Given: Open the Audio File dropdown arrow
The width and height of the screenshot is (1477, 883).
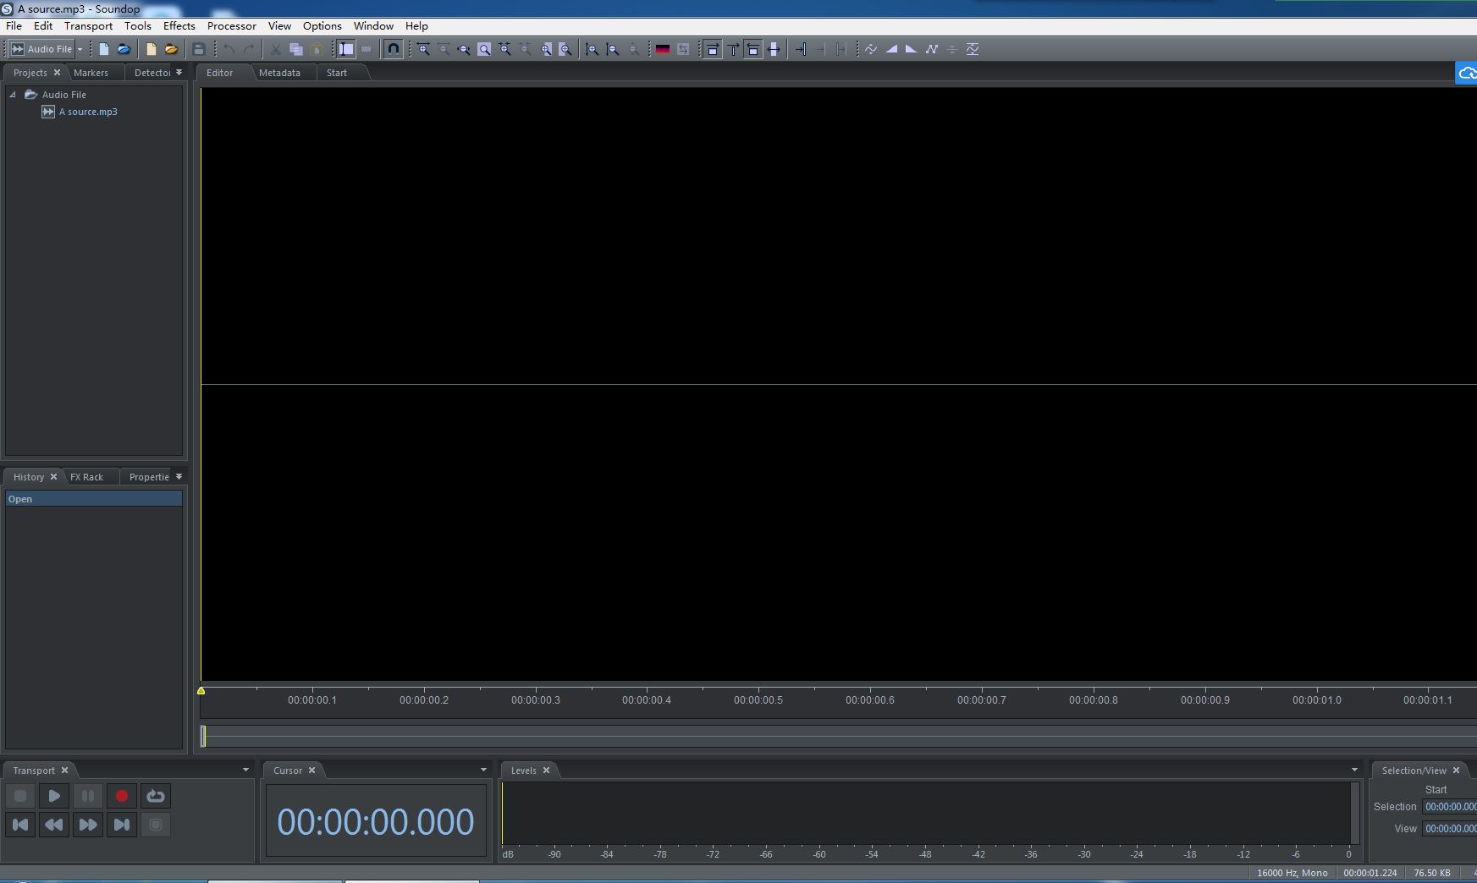Looking at the screenshot, I should pos(80,49).
